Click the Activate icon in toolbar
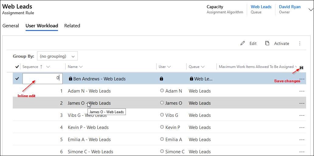314x156 pixels. (x=267, y=43)
